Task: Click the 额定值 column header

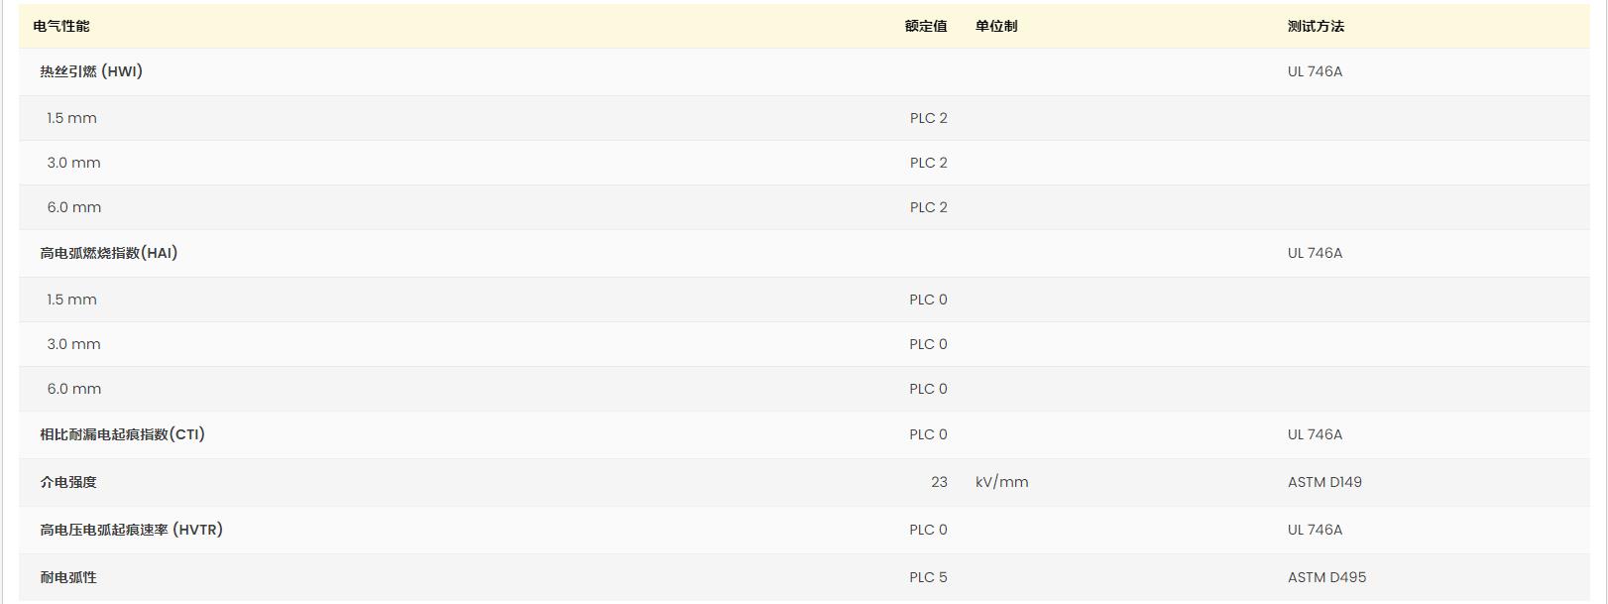Action: [926, 26]
